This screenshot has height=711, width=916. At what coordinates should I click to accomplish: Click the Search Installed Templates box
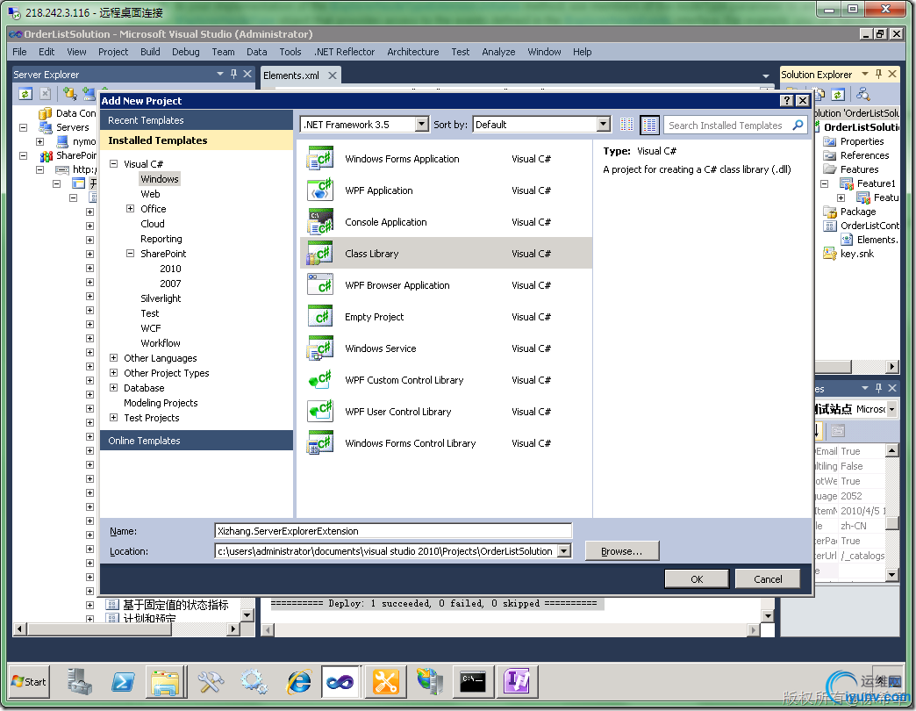728,125
